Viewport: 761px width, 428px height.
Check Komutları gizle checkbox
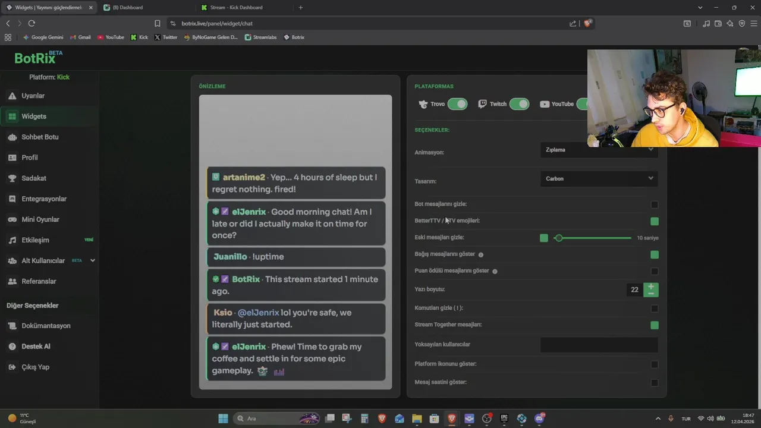click(x=655, y=309)
